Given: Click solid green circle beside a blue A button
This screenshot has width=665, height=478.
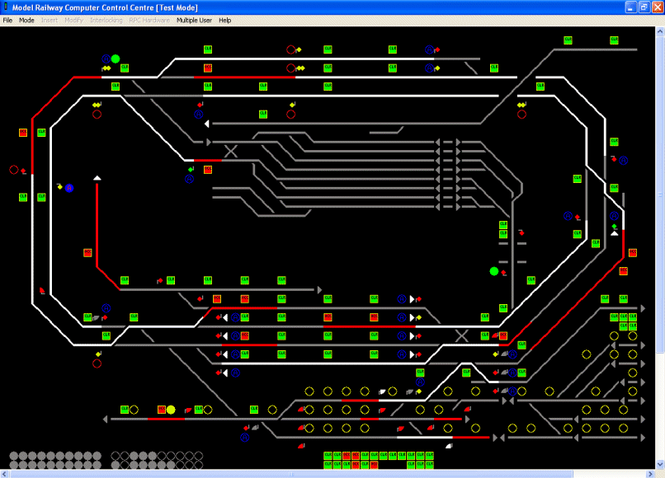Looking at the screenshot, I should tap(116, 59).
